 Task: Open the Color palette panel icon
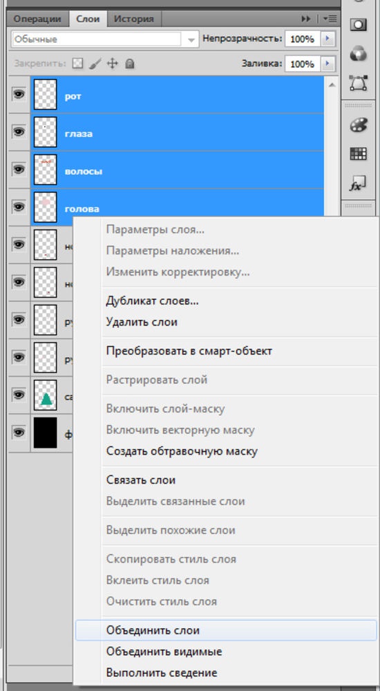tap(358, 125)
